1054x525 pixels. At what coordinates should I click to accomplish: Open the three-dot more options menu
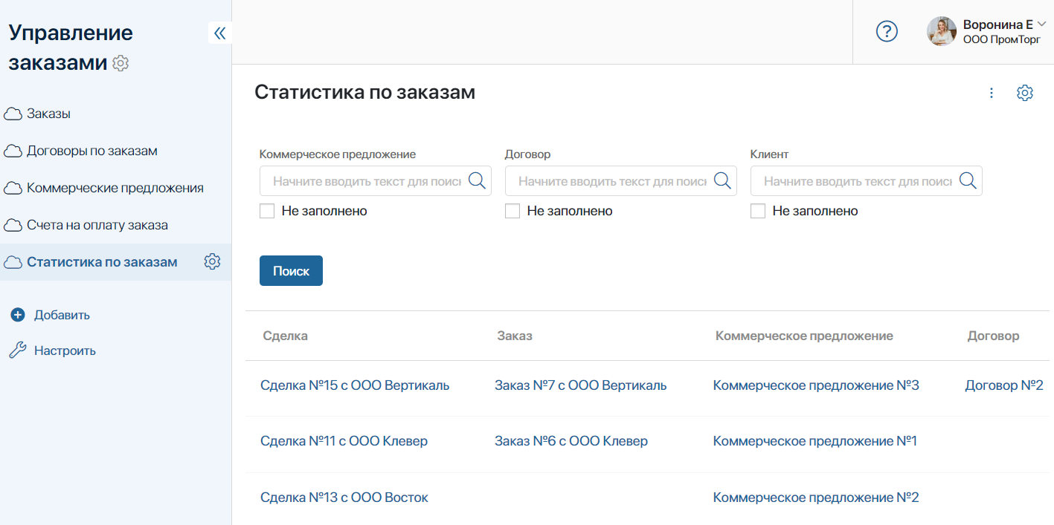[992, 93]
